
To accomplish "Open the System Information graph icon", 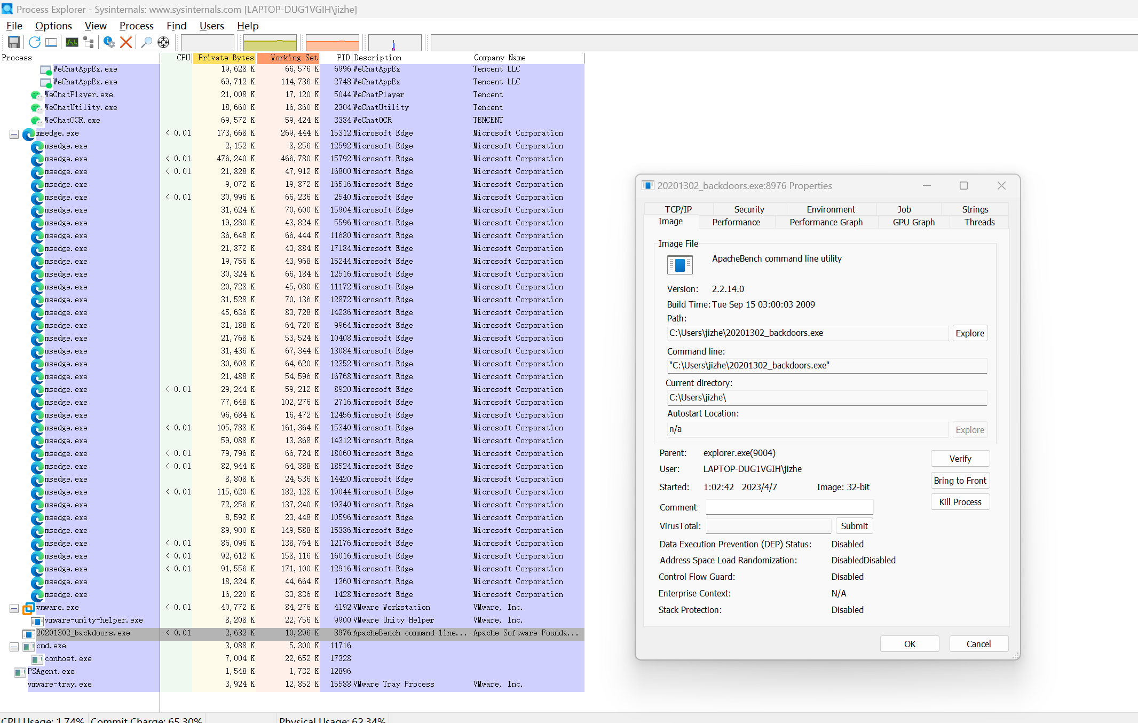I will coord(72,42).
